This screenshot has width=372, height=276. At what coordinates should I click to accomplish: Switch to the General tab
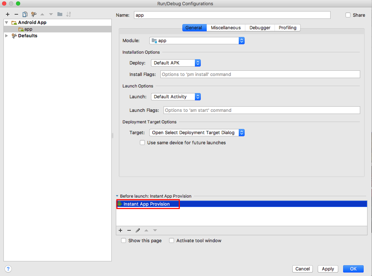pyautogui.click(x=194, y=28)
